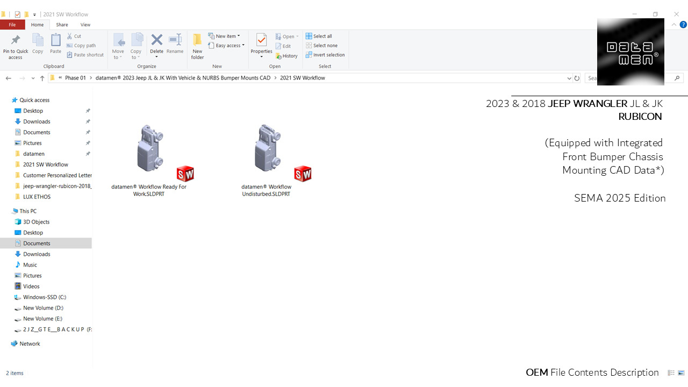The width and height of the screenshot is (688, 387).
Task: Click Select all
Action: click(x=319, y=36)
